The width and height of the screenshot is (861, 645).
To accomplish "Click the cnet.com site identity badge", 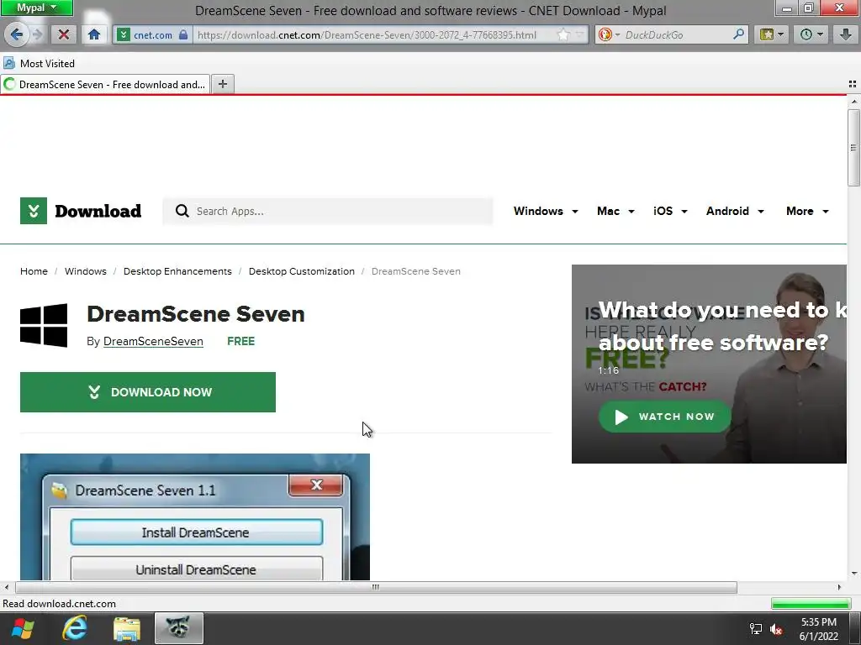I will coord(153,34).
